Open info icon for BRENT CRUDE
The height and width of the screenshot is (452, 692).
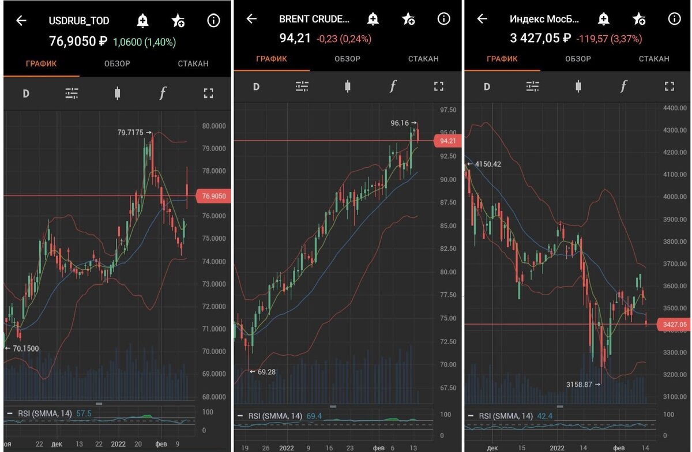coord(443,18)
